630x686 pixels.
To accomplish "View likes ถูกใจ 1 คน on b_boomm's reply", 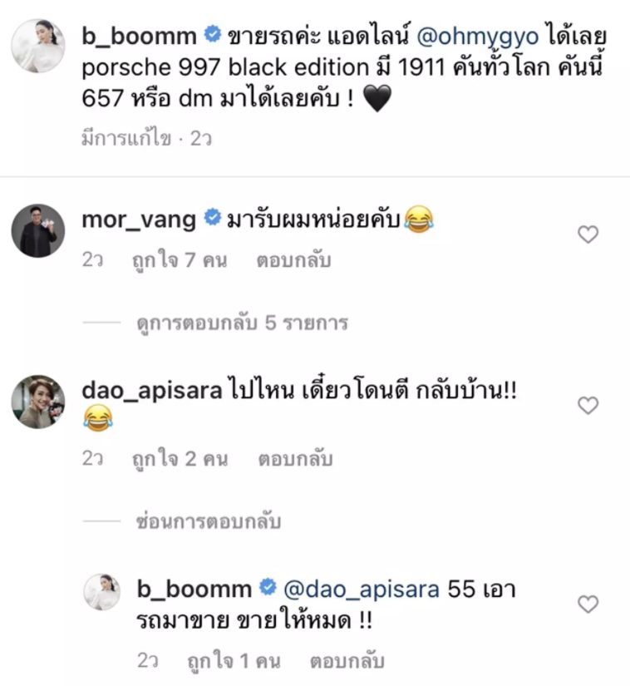I will point(234,661).
